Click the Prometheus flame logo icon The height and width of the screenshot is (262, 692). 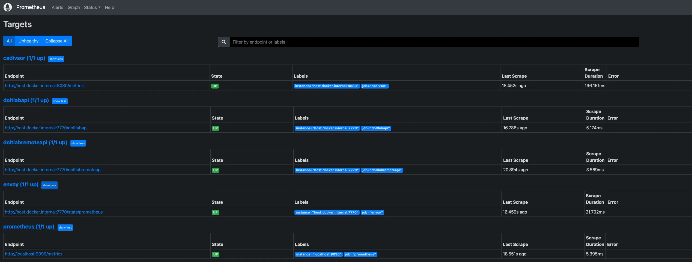(8, 7)
